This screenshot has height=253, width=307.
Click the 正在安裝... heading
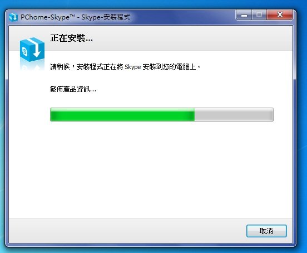(71, 38)
